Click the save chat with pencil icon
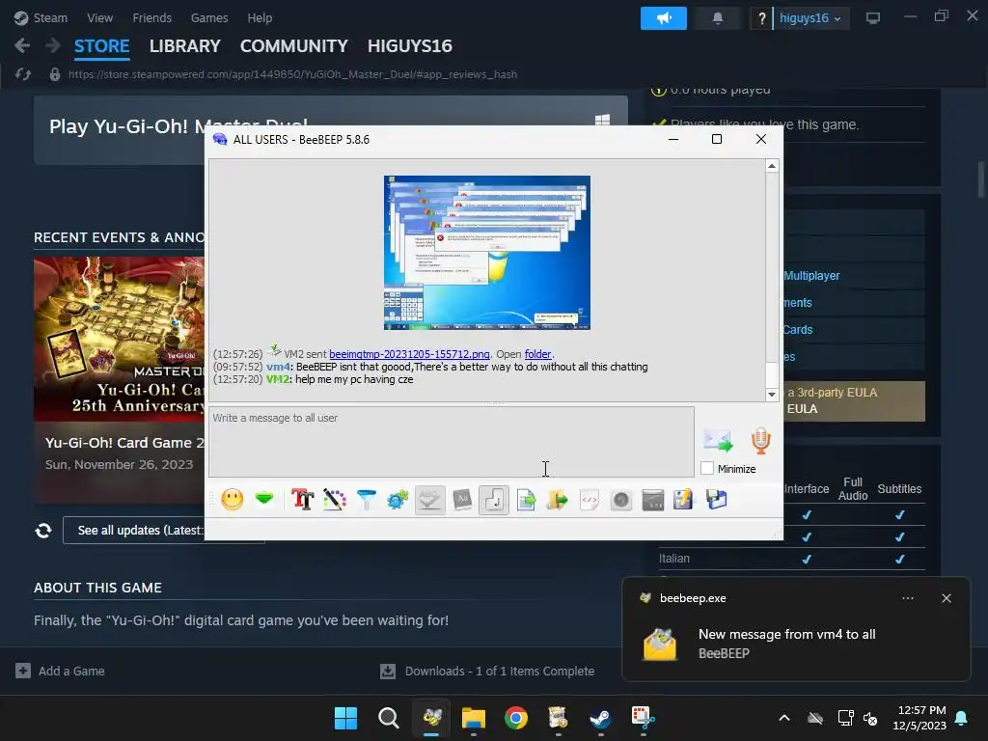 683,500
